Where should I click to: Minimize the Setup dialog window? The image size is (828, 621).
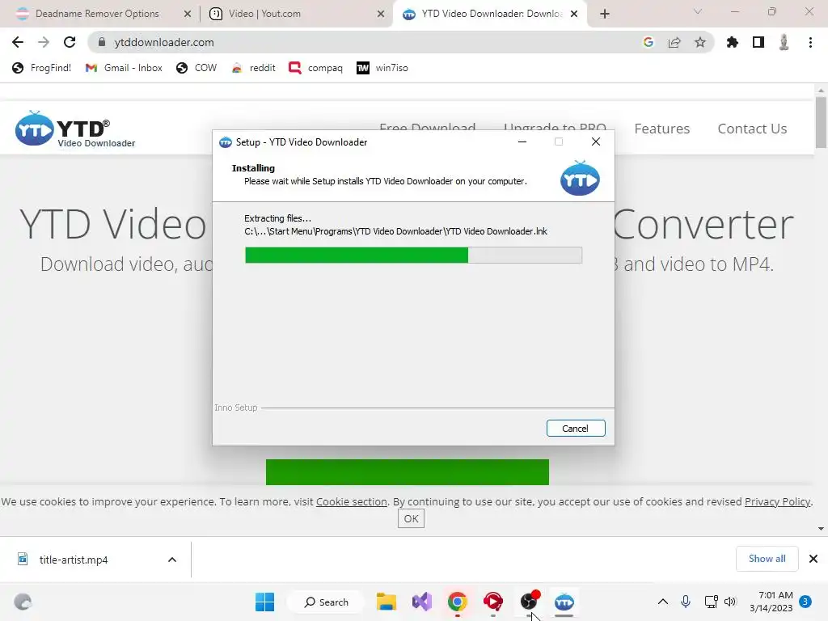[522, 142]
